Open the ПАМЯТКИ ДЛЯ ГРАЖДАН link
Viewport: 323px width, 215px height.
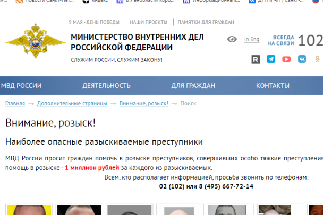[206, 22]
